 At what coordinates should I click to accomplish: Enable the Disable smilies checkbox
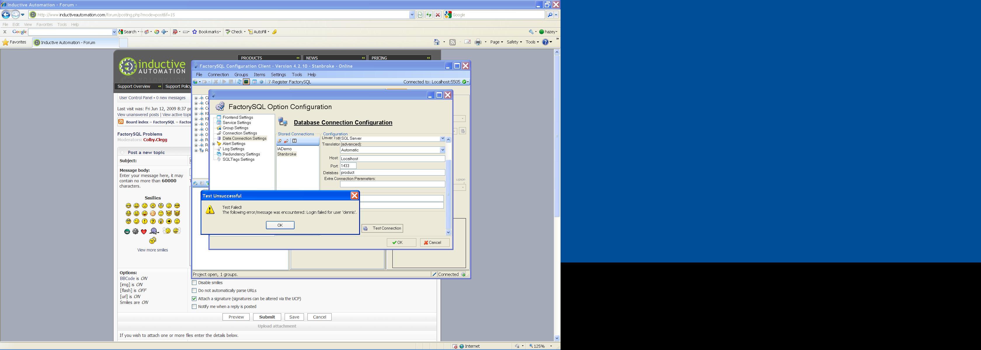[194, 283]
